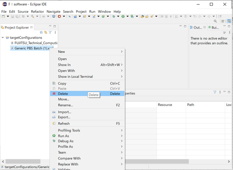Screen dimensions: 233x170
Task: Switch to the Build Targets tab
Action: tap(213, 28)
